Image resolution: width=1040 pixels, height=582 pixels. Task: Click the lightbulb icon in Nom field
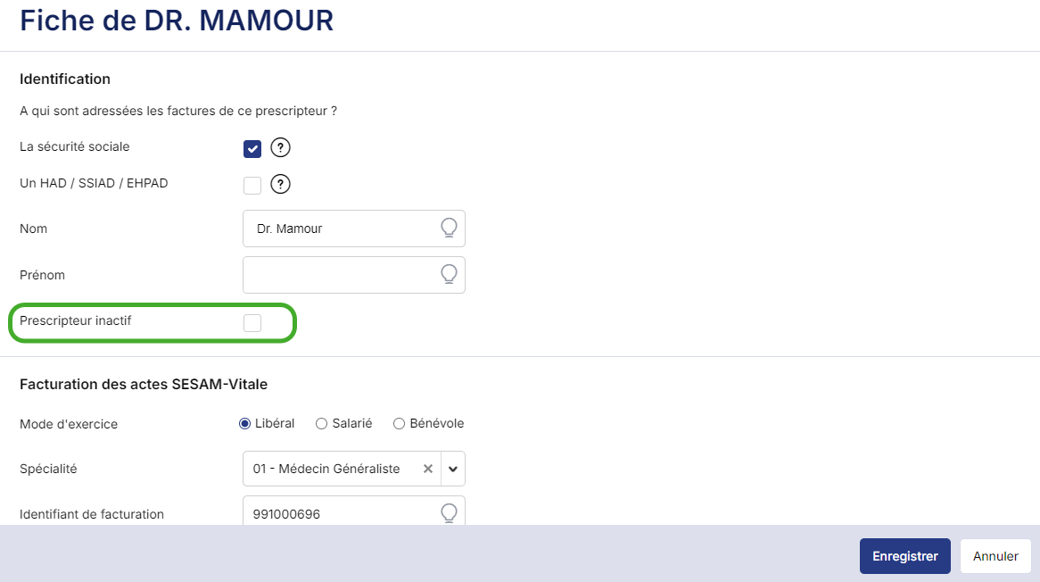[450, 229]
